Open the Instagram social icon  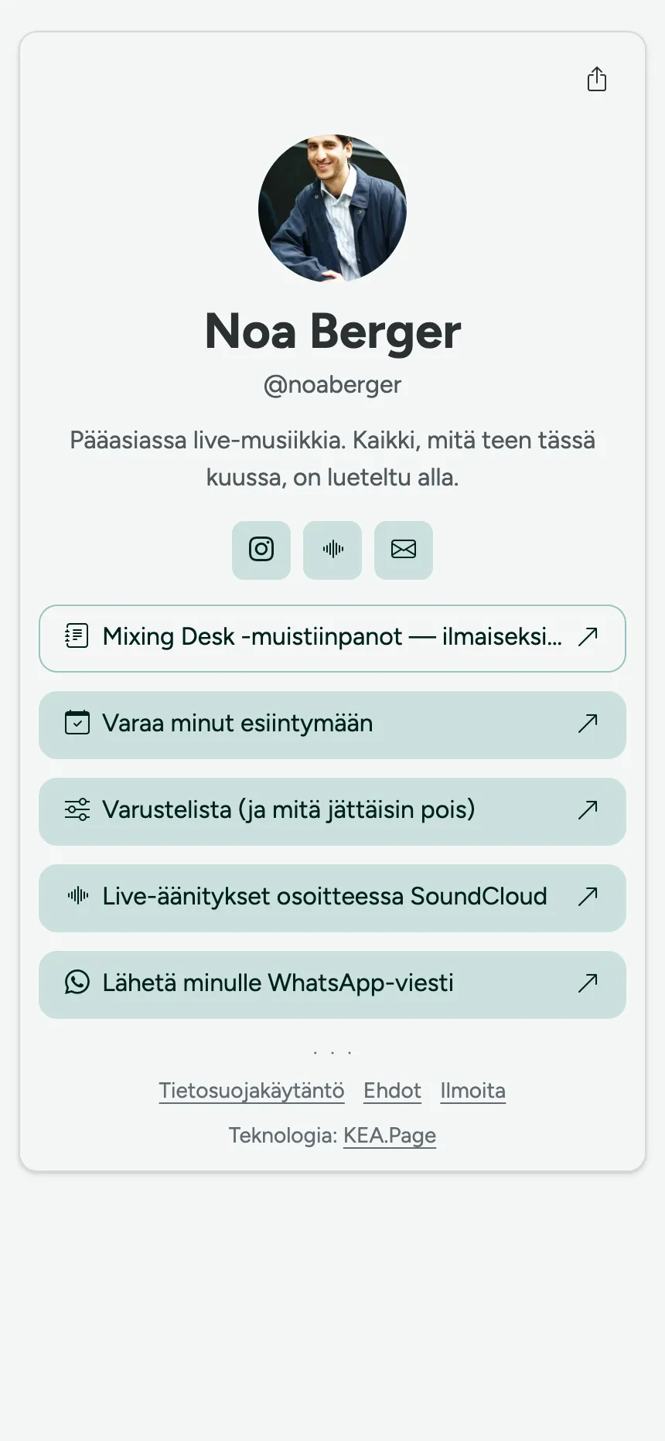pyautogui.click(x=261, y=550)
